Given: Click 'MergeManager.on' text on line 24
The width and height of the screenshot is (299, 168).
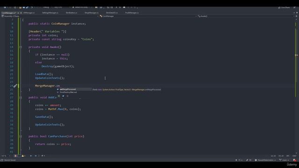Looking at the screenshot, I should click(47, 86).
